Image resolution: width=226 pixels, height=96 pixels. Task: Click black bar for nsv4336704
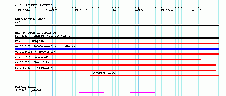tap(117, 38)
